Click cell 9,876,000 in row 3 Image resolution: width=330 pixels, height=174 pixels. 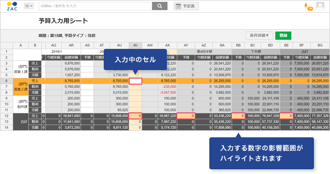[71, 63]
